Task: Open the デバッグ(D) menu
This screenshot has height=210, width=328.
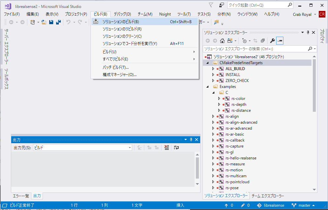Action: [122, 14]
